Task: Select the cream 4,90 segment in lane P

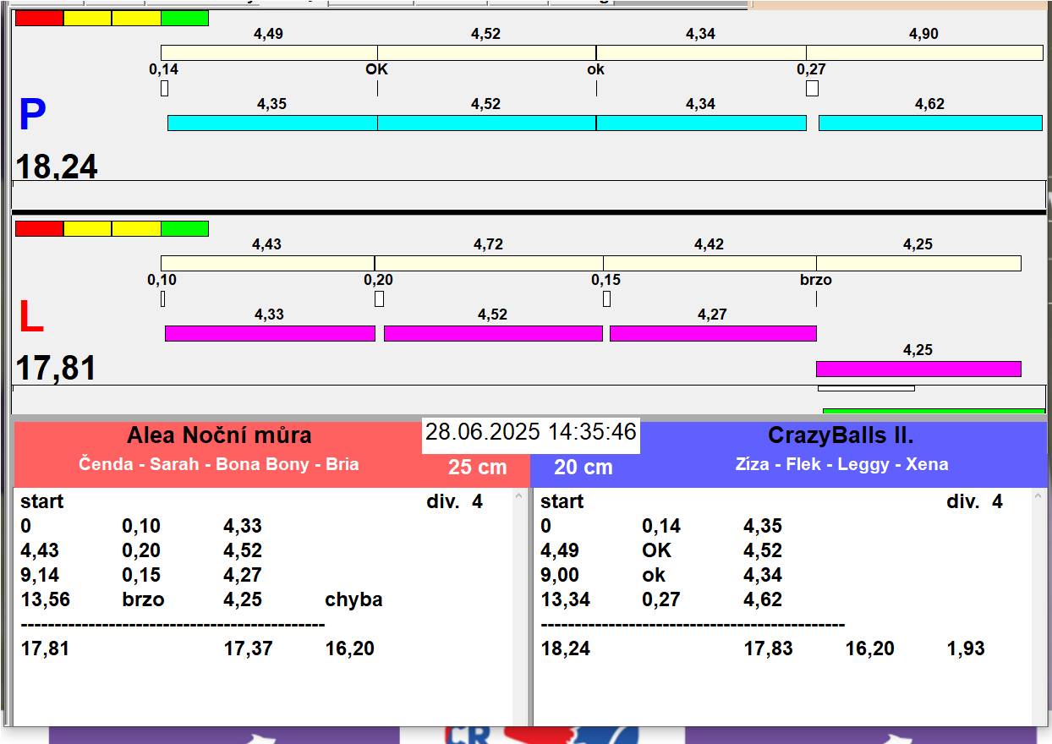Action: [924, 52]
